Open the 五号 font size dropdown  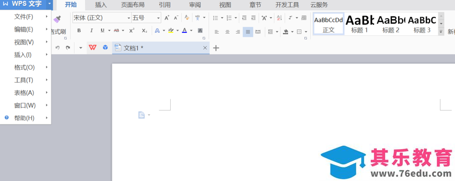click(x=146, y=18)
